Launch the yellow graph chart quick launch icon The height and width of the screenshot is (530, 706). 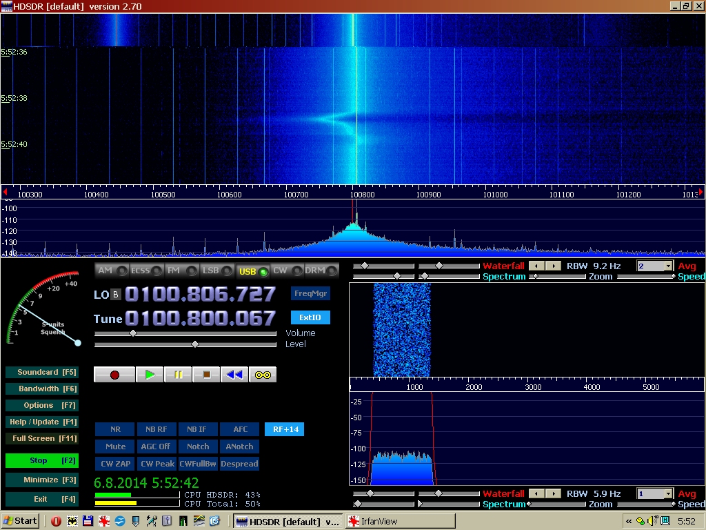coord(199,521)
